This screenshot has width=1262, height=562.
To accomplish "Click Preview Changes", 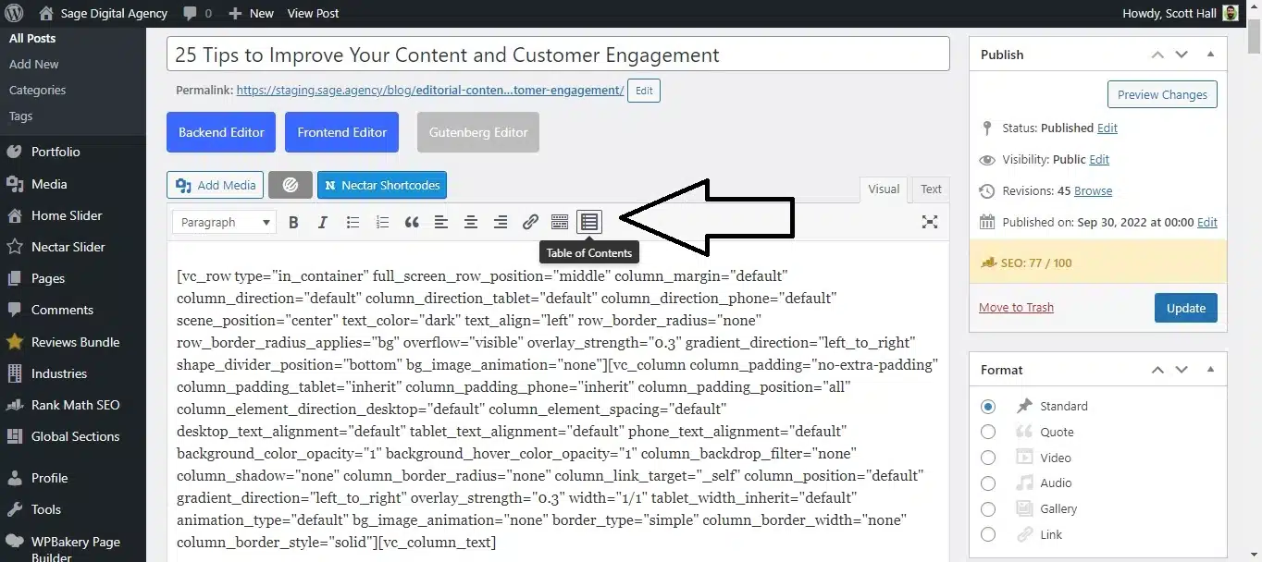I will coord(1162,94).
